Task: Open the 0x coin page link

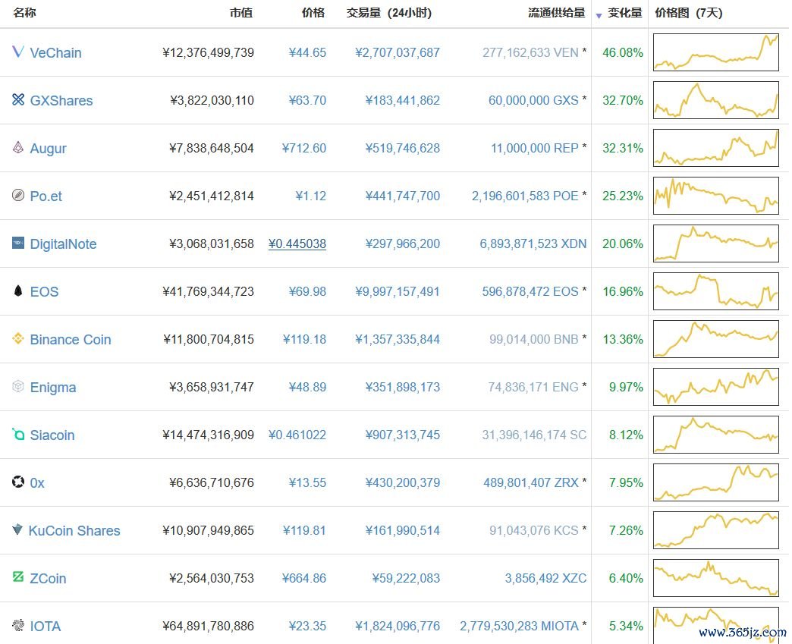Action: point(37,483)
